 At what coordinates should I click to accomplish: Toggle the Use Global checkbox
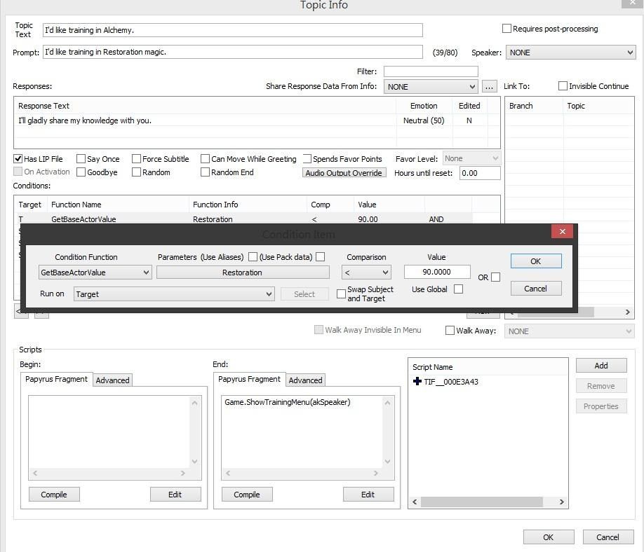(458, 289)
